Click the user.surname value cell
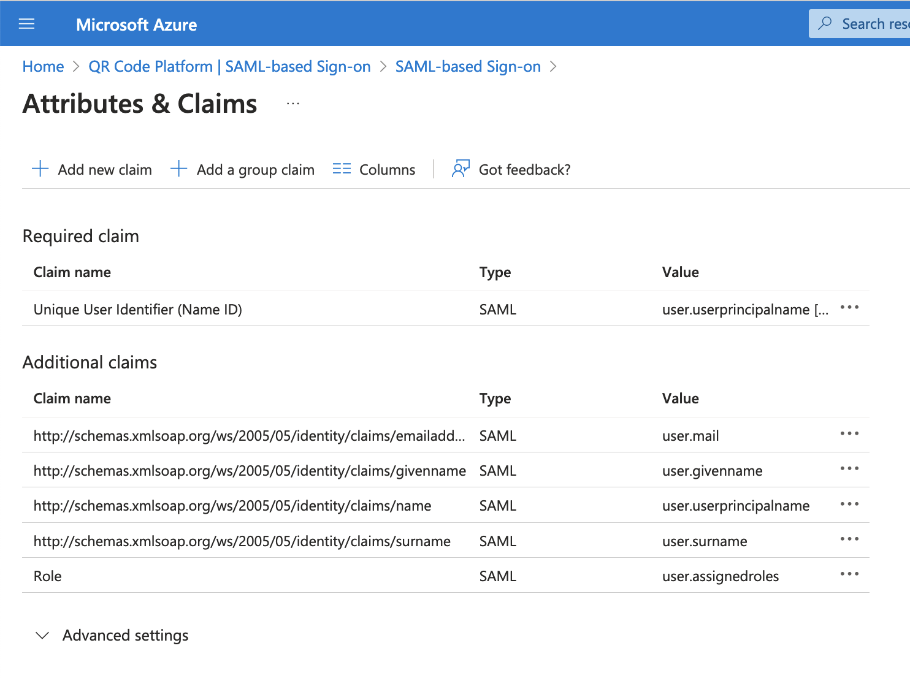910x678 pixels. pyautogui.click(x=705, y=541)
